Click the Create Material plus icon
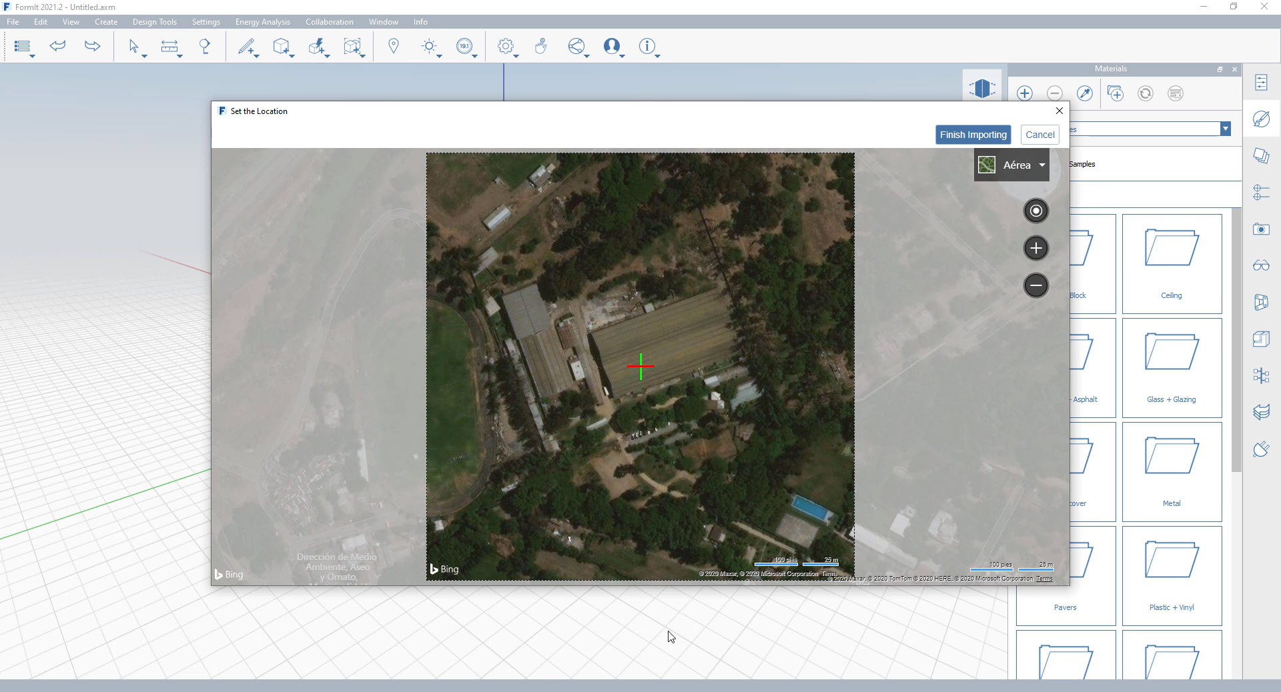Viewport: 1281px width, 692px height. [x=1025, y=93]
